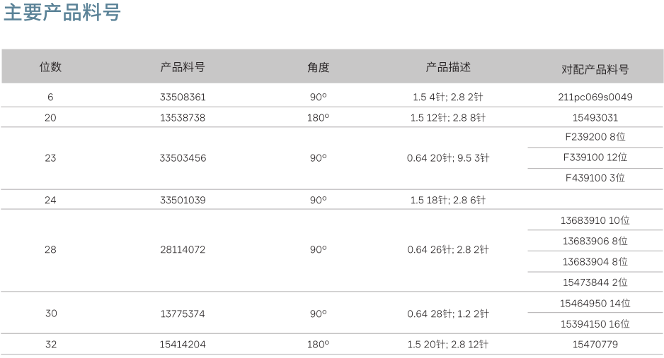Click the 位数 column header
The width and height of the screenshot is (664, 358).
pyautogui.click(x=50, y=66)
